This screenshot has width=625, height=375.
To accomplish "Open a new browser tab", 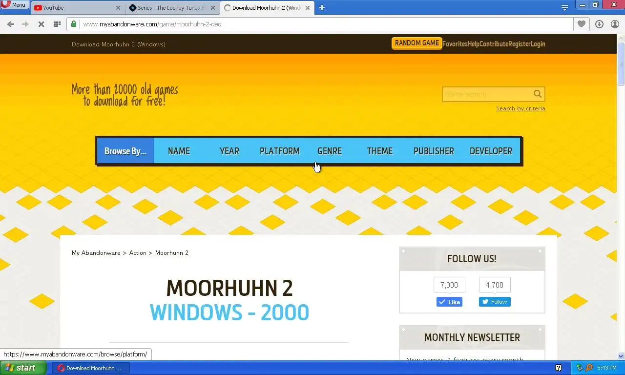I will tap(322, 8).
